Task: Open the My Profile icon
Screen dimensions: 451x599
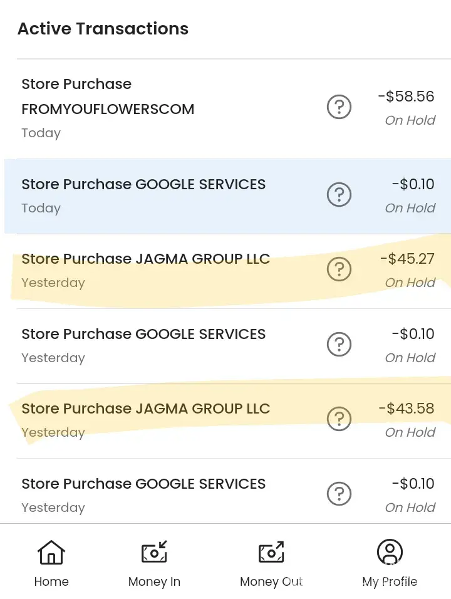Action: (x=390, y=553)
